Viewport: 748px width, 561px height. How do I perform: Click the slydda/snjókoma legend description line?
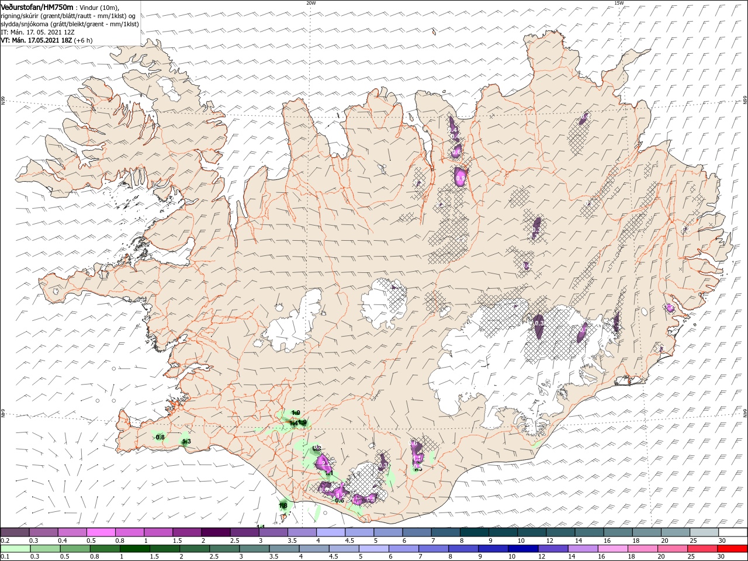tap(69, 24)
